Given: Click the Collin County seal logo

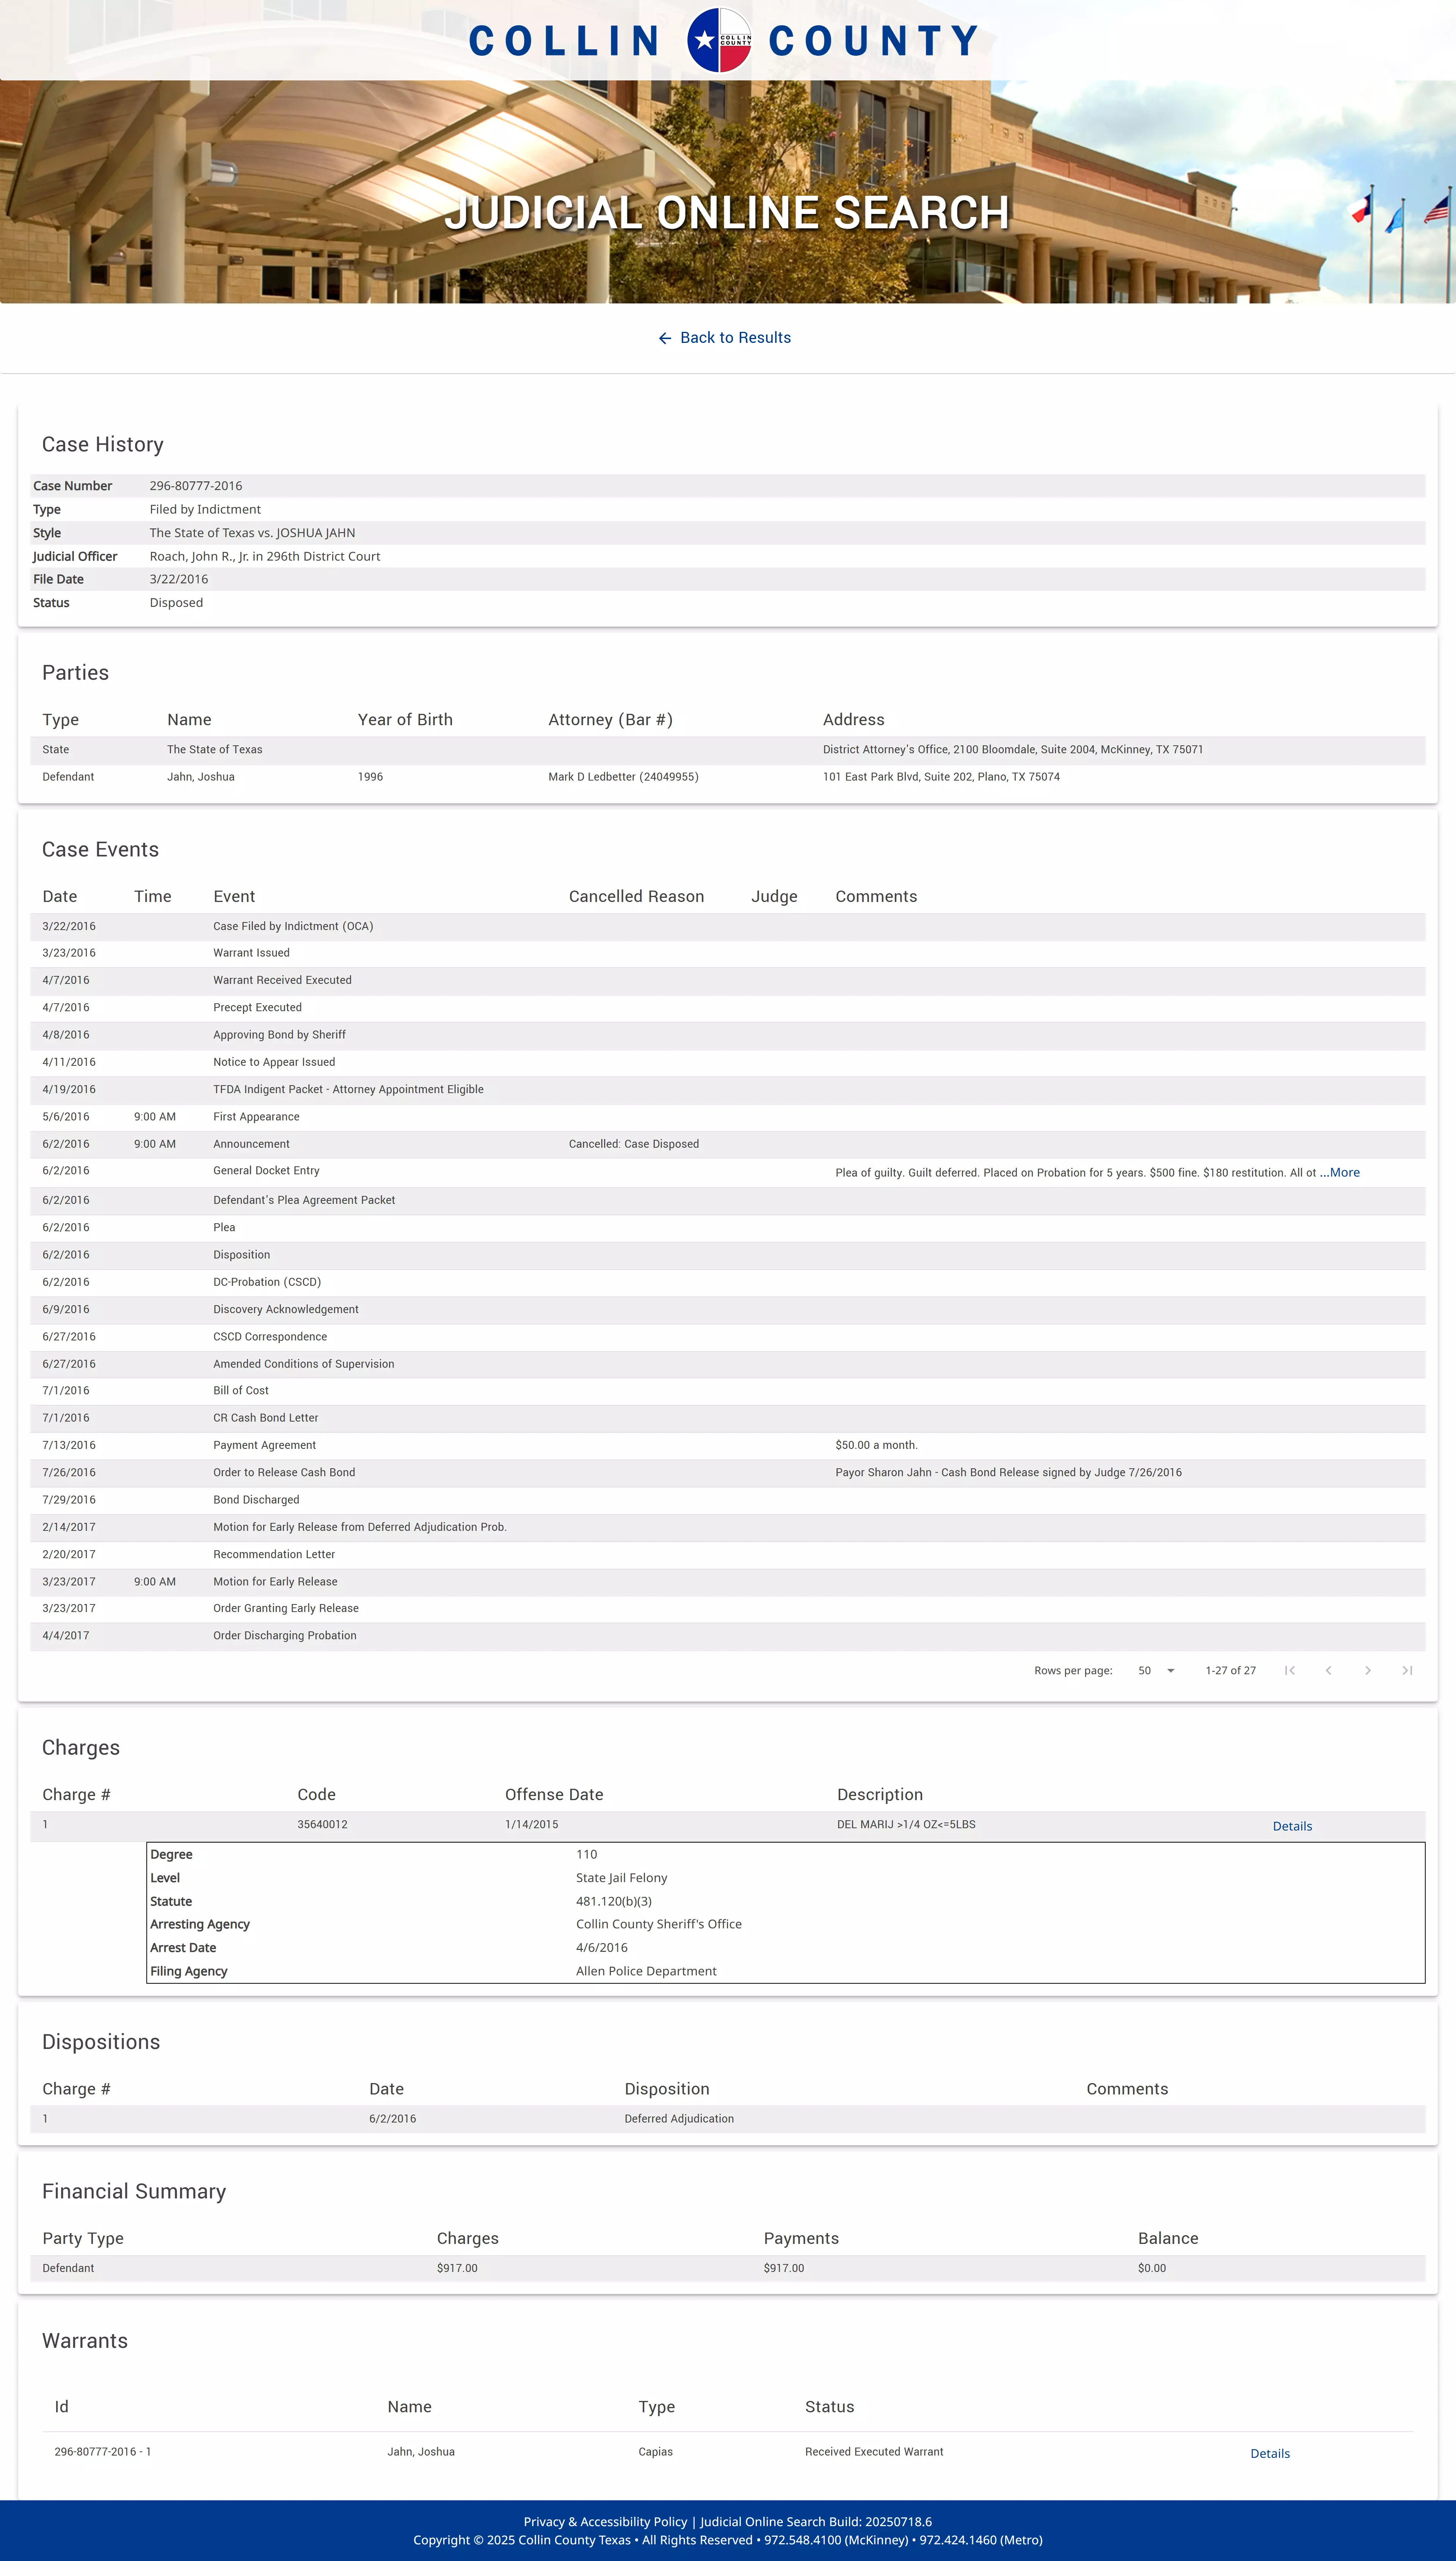Looking at the screenshot, I should pyautogui.click(x=720, y=40).
